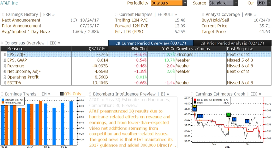Click the EPS GAAP YoY growth 13.7%
Viewport: 272px width, 149px height.
[x=169, y=60]
